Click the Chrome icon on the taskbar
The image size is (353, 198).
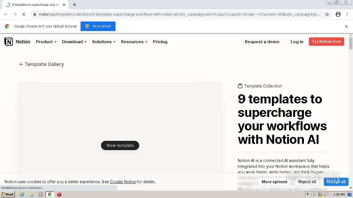pos(50,194)
